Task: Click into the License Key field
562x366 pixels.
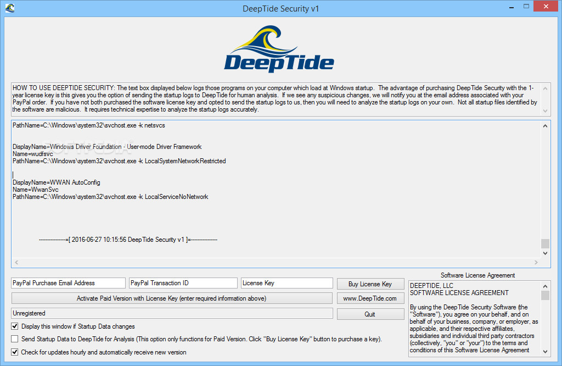Action: tap(286, 283)
